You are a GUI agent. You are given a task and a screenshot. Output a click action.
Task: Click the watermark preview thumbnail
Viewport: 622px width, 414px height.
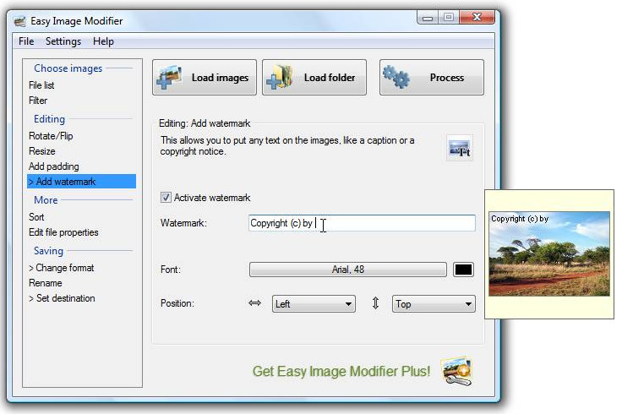pos(549,253)
